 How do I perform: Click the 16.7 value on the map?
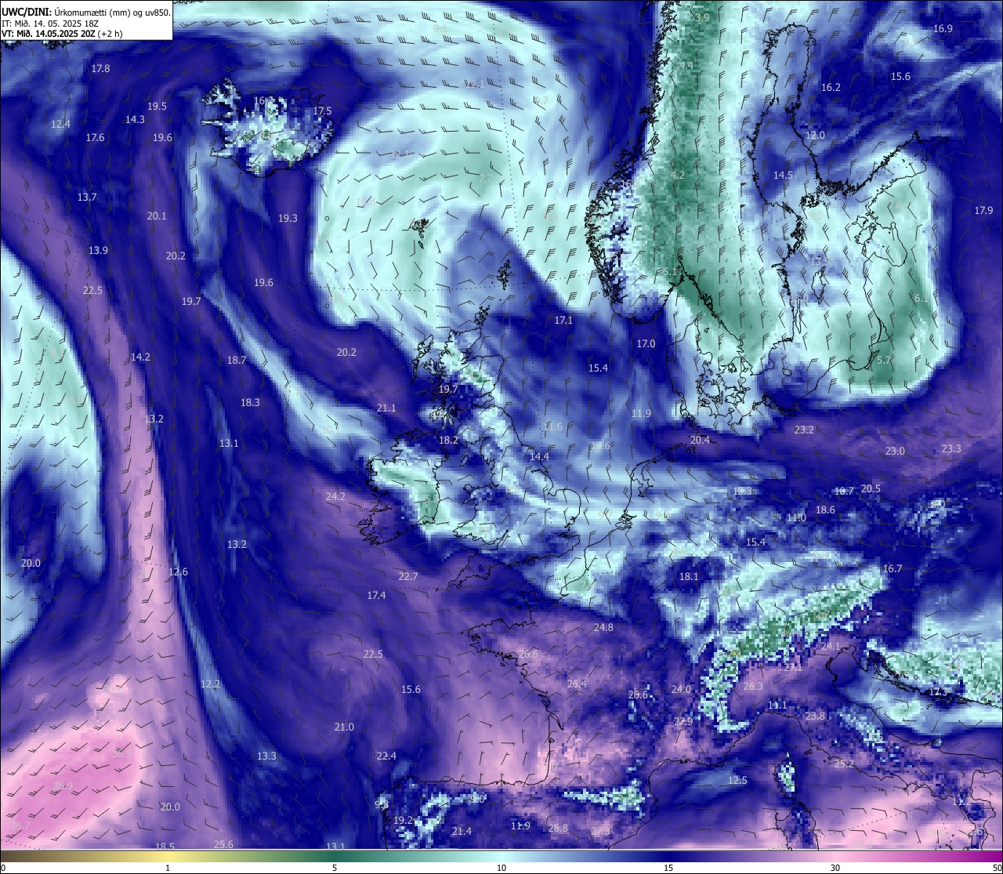(x=893, y=569)
